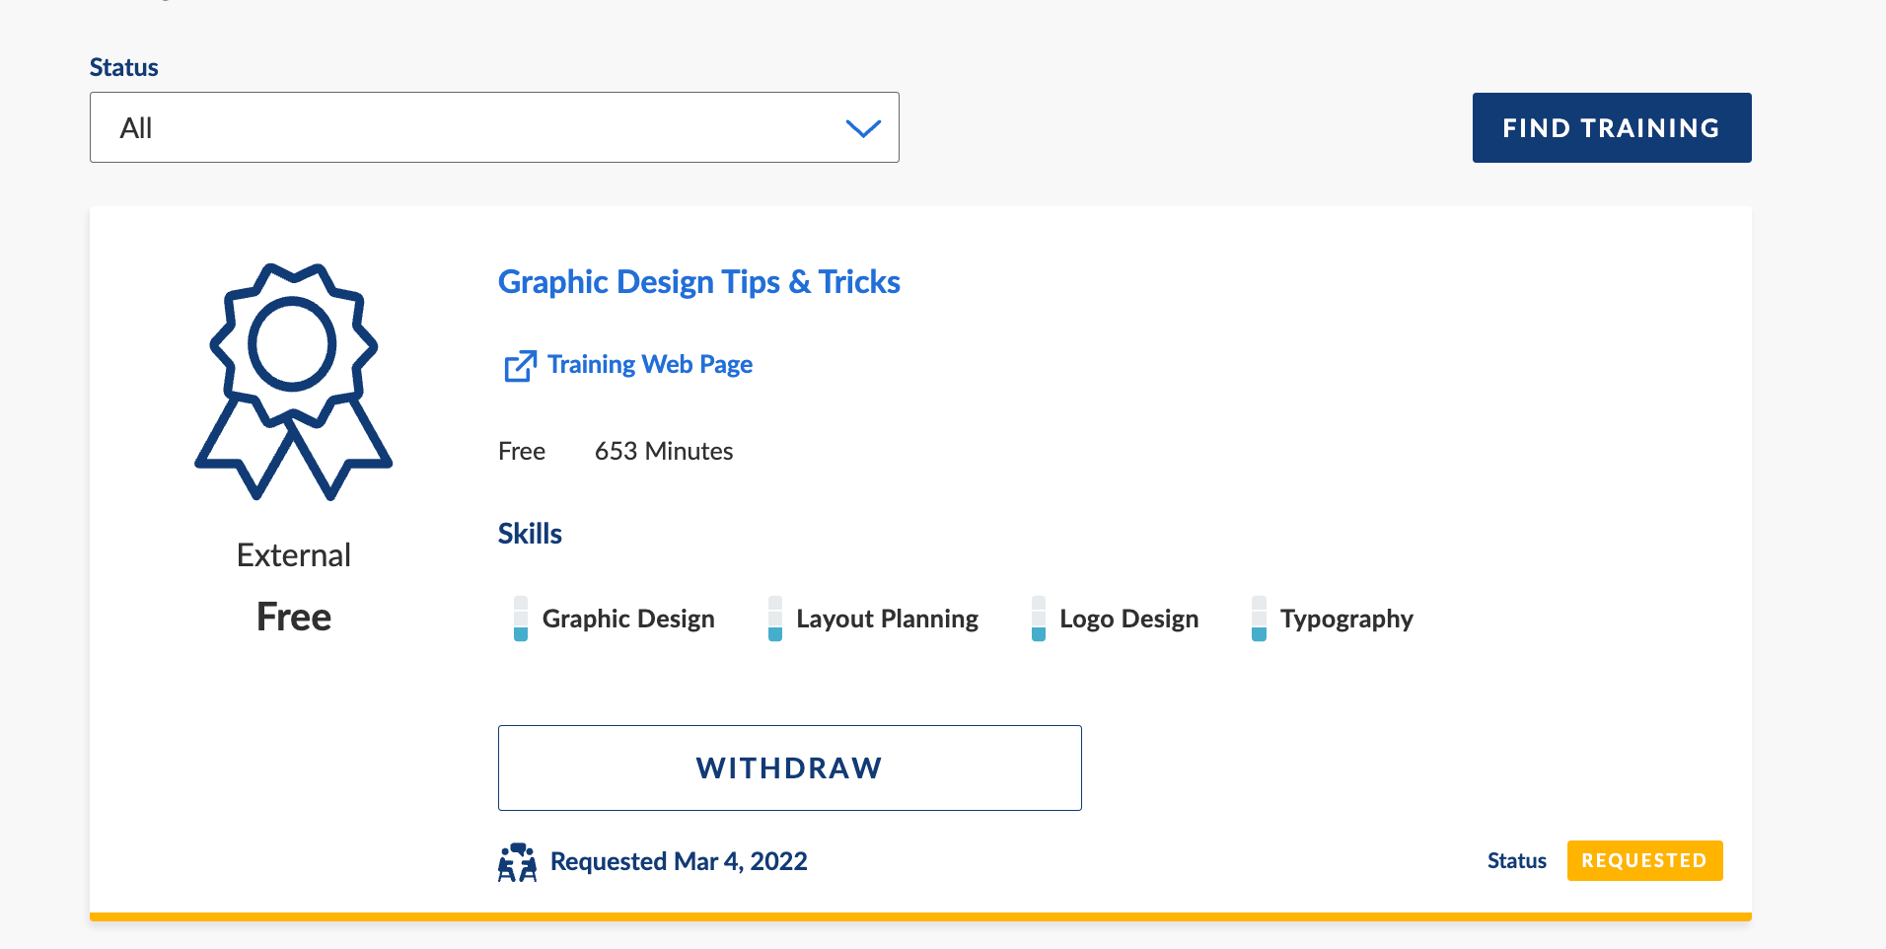
Task: Click the external link arrow icon
Action: click(x=520, y=366)
